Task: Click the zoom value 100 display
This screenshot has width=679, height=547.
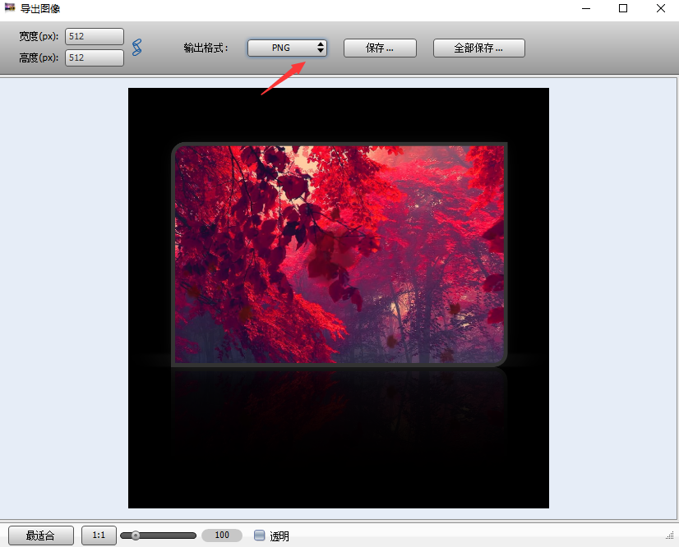Action: 222,535
